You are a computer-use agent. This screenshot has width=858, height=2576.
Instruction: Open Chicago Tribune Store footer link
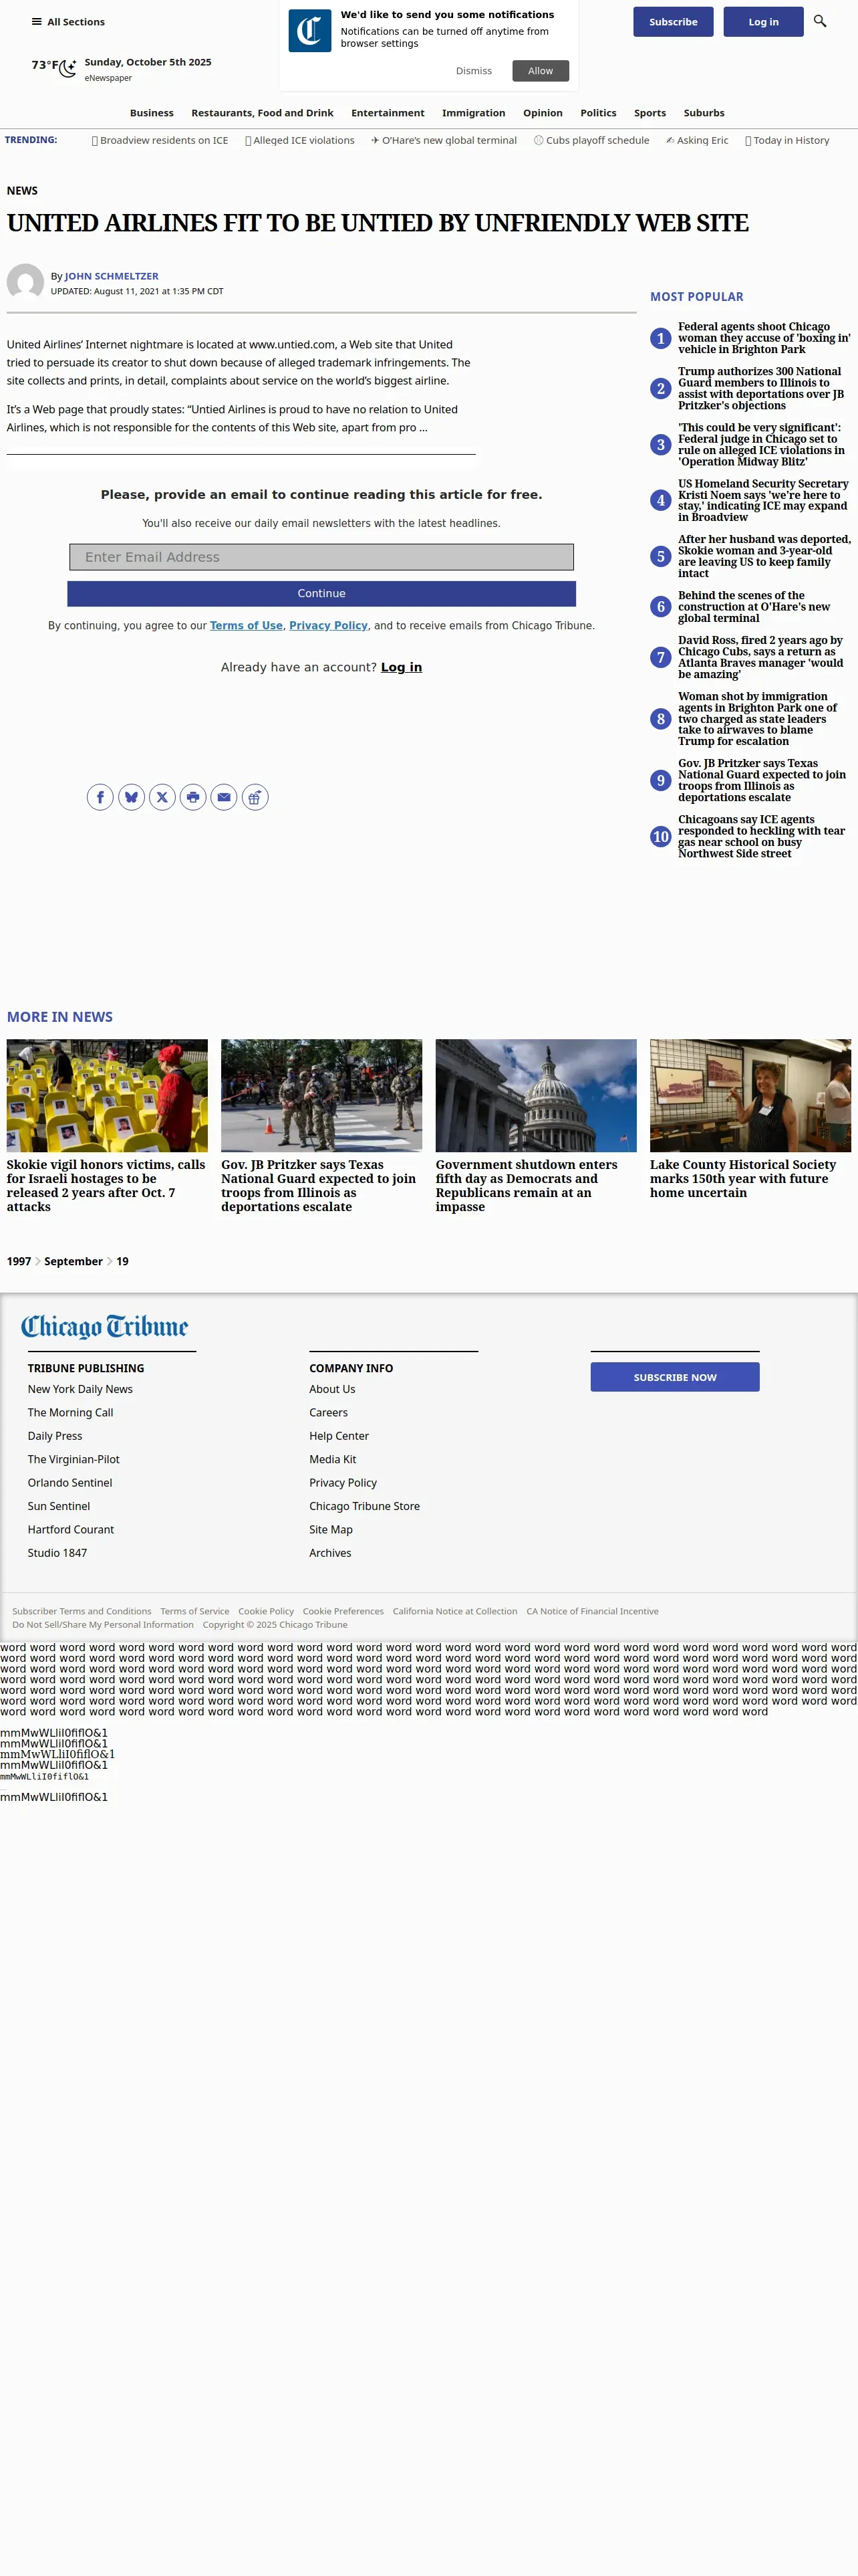tap(365, 1506)
